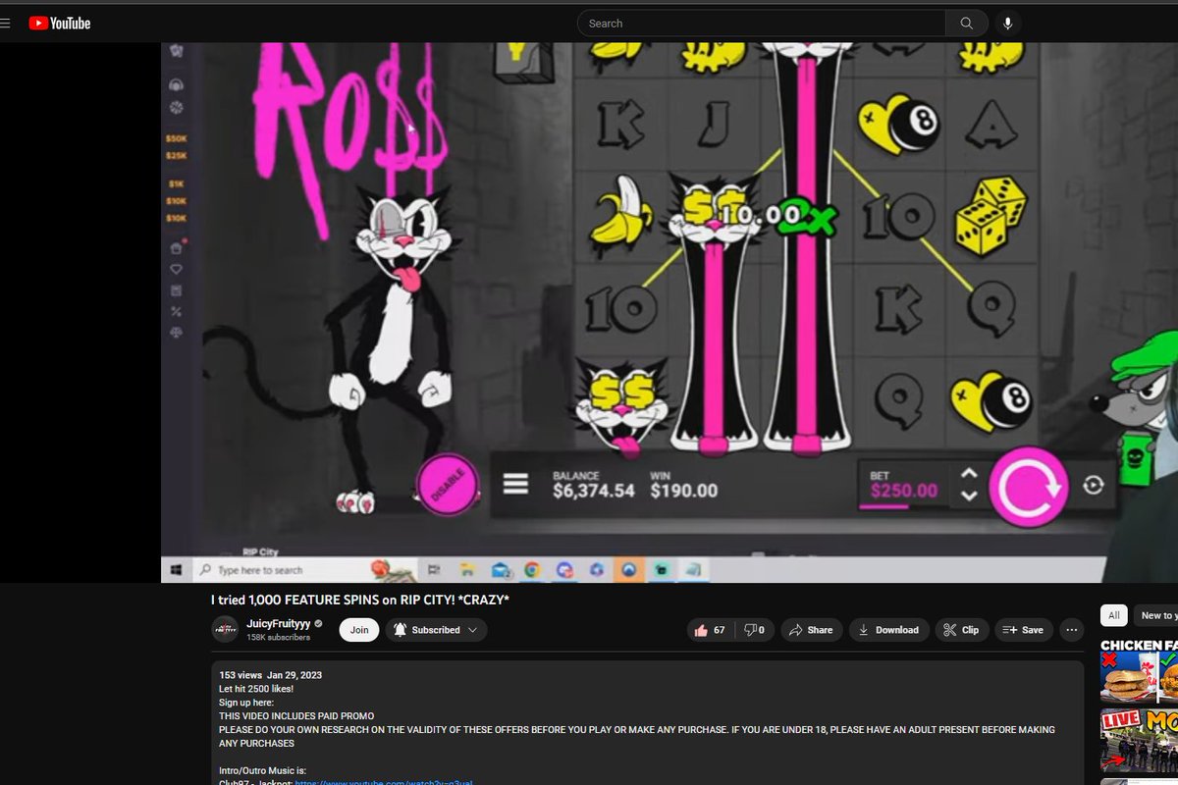Open the YouTube guide hamburger menu

point(5,24)
